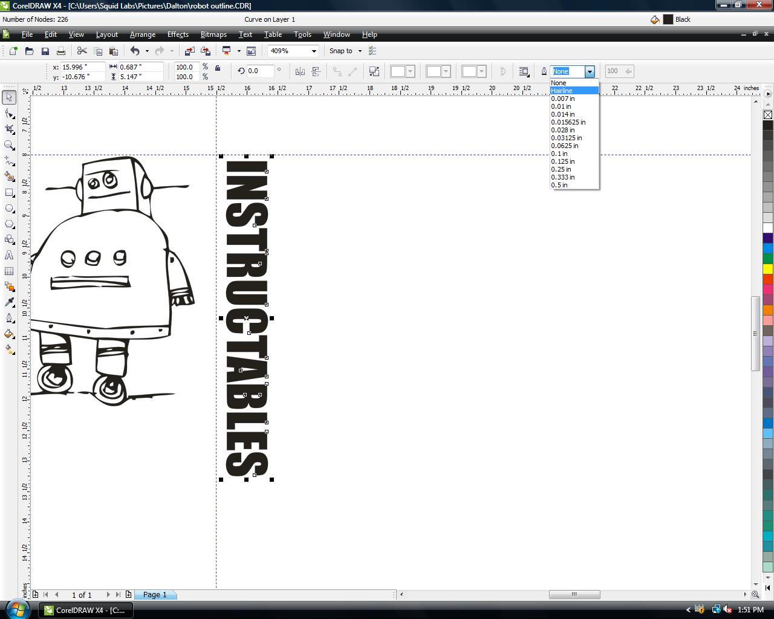Open the Arrange menu
Image resolution: width=774 pixels, height=619 pixels.
coord(143,34)
